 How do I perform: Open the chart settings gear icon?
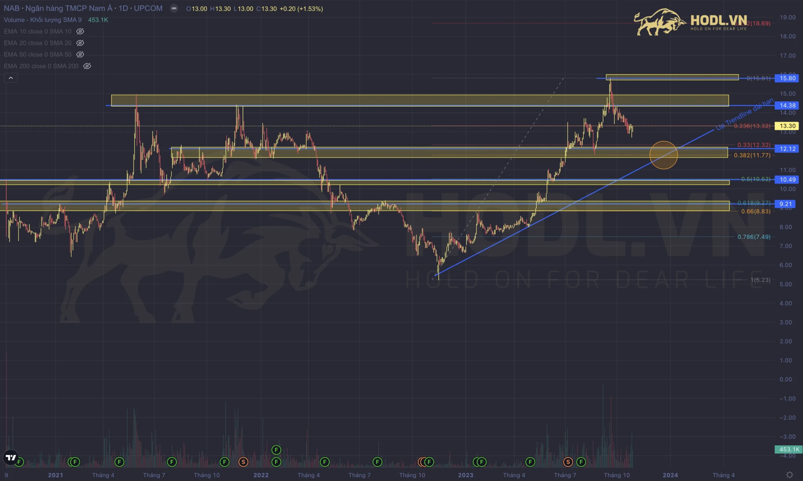(x=789, y=475)
